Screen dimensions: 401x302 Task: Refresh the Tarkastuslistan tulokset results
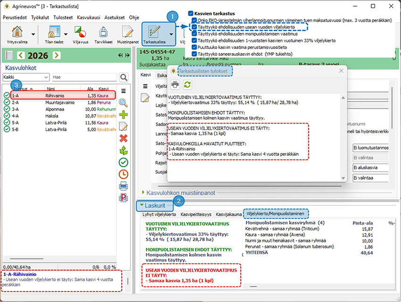pos(187,84)
